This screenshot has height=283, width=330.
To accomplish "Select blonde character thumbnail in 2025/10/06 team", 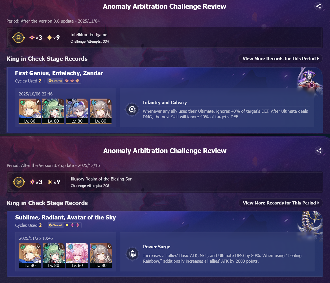I will 30,111.
